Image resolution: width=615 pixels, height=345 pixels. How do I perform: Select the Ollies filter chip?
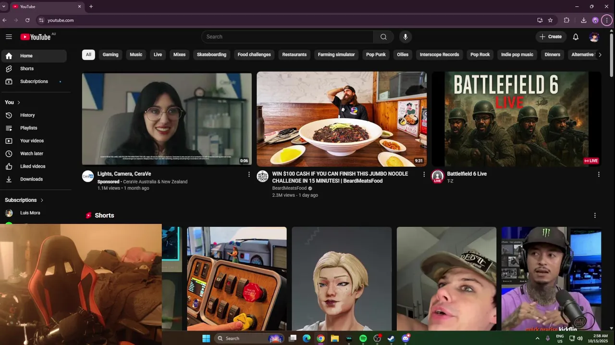(x=403, y=55)
